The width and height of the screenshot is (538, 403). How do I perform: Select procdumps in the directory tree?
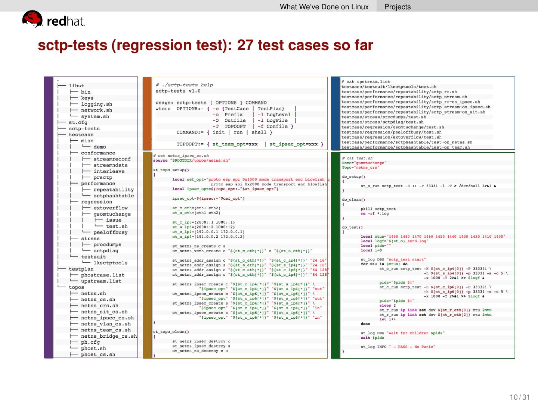point(107,245)
